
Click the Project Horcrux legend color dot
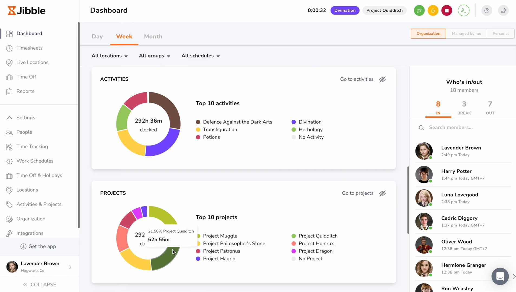(x=293, y=244)
